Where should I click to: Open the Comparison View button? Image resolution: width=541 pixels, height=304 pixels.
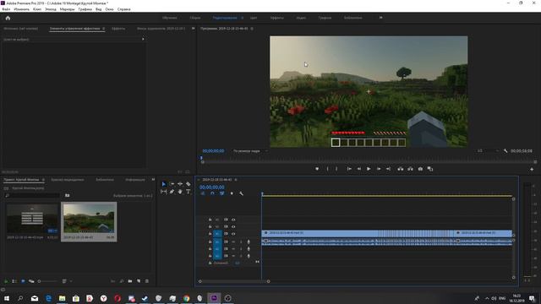pos(430,169)
